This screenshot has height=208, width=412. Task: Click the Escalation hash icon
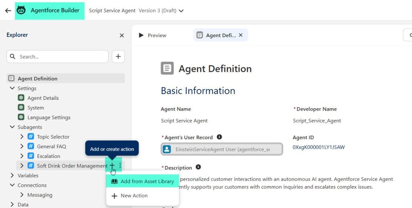click(31, 155)
